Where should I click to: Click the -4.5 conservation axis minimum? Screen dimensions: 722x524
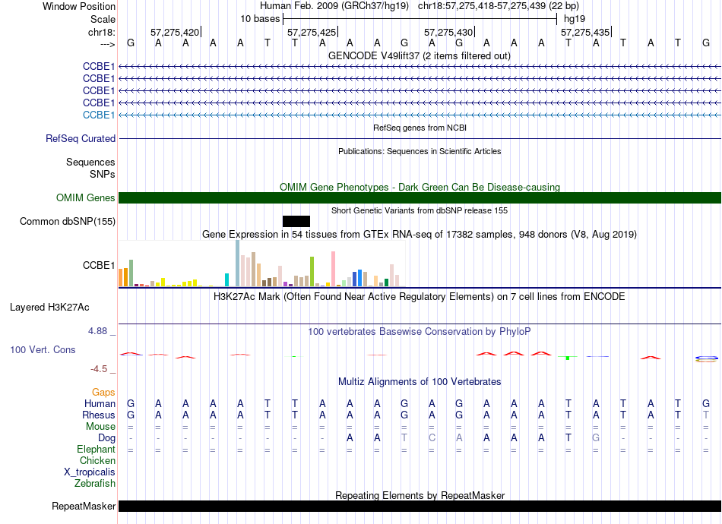point(99,369)
